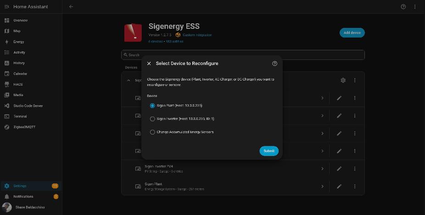Open the History chart icon
Image resolution: width=425 pixels, height=215 pixels.
coord(7,63)
